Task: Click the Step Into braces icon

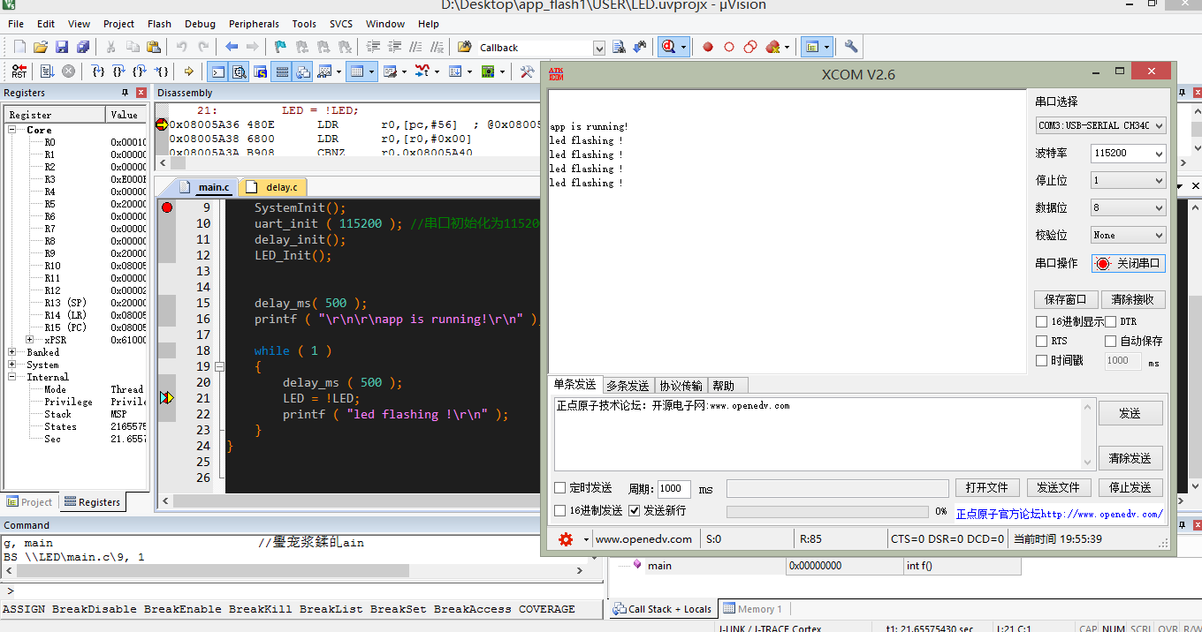Action: (98, 71)
